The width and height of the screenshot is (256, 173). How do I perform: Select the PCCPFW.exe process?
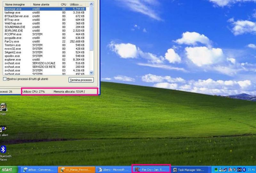[45, 34]
